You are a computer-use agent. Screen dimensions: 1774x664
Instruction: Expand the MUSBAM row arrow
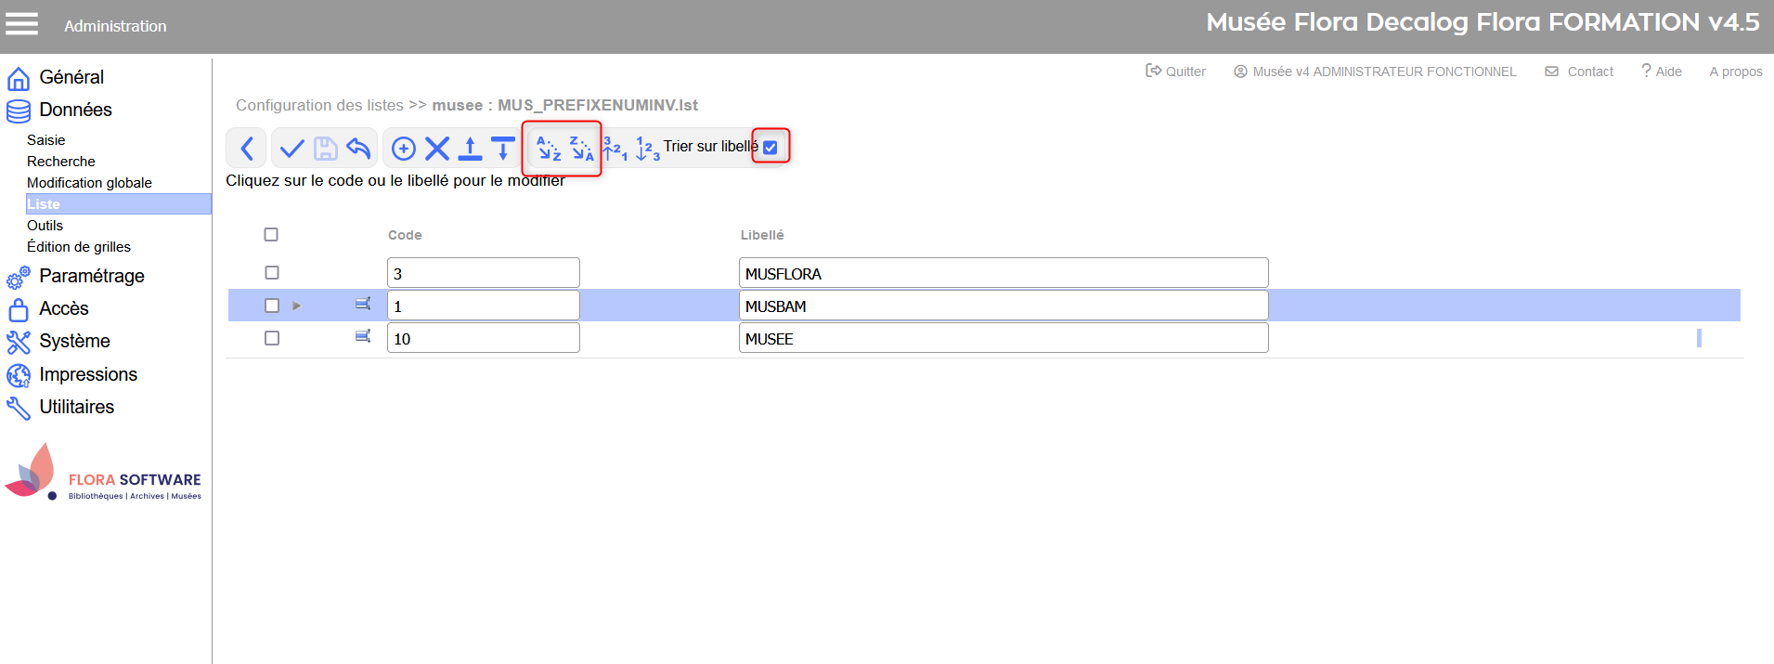tap(297, 306)
